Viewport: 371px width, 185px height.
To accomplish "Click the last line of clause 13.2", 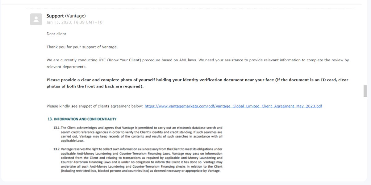I will click(140, 171).
